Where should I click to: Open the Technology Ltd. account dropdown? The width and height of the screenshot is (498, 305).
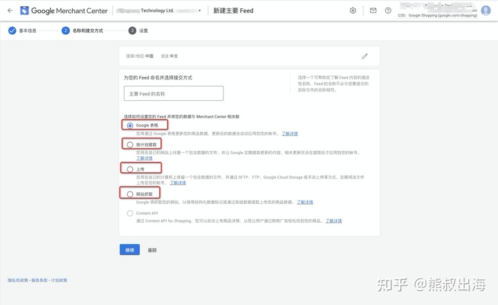coord(158,10)
